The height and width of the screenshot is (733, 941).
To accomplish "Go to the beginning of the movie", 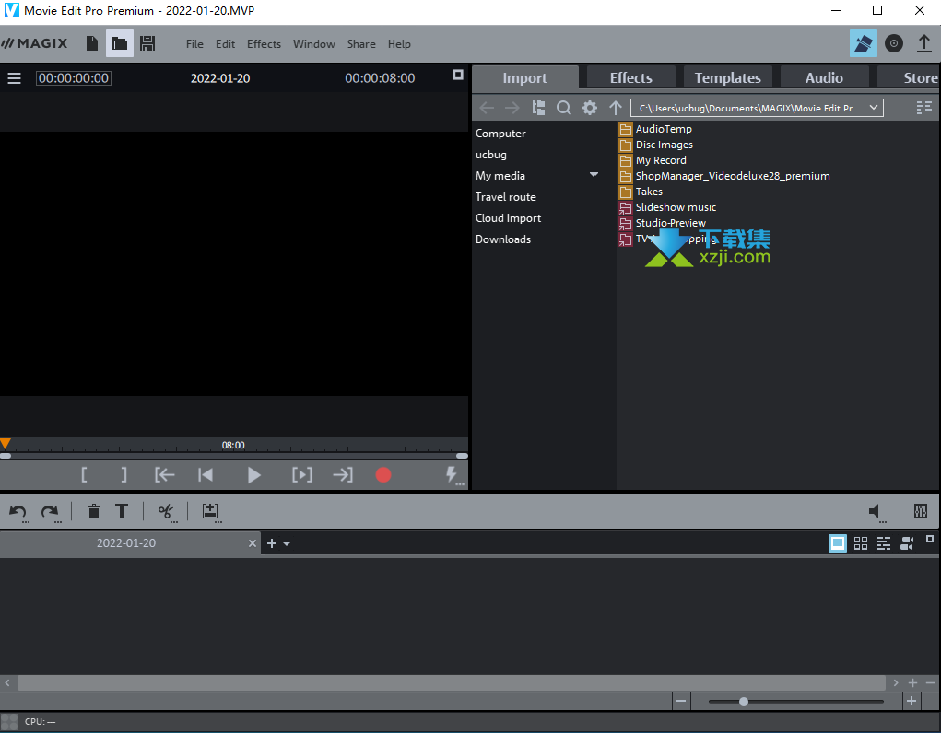I will coord(206,475).
